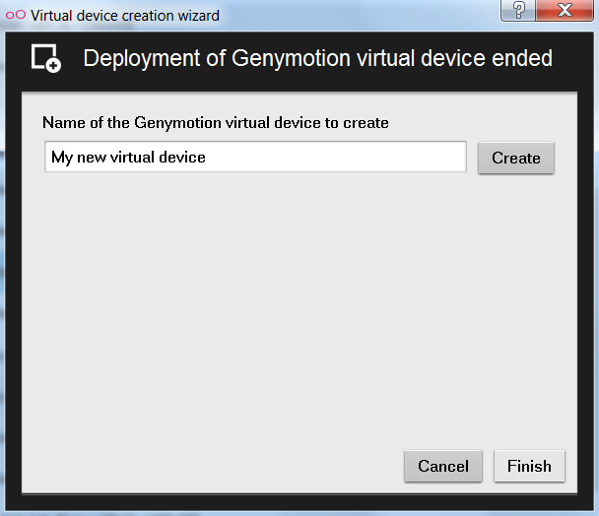Click the add virtual device icon in header

(x=45, y=58)
